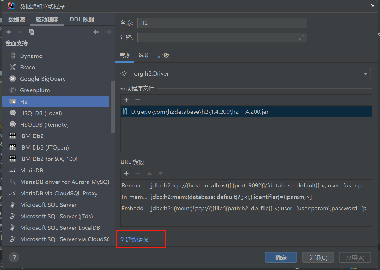
Task: Click the 关闭(C) button
Action: pyautogui.click(x=318, y=258)
